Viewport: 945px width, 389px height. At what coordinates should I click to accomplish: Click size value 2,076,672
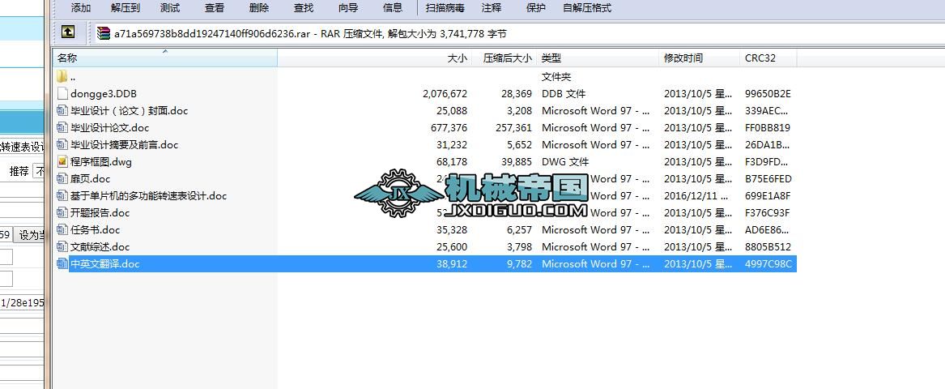point(445,93)
